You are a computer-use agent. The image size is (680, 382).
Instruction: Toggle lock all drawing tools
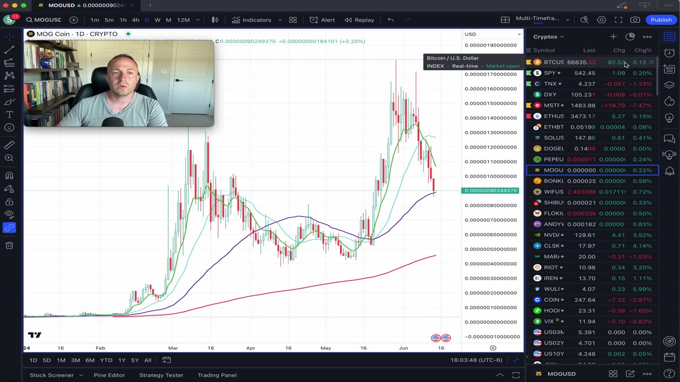[x=9, y=202]
